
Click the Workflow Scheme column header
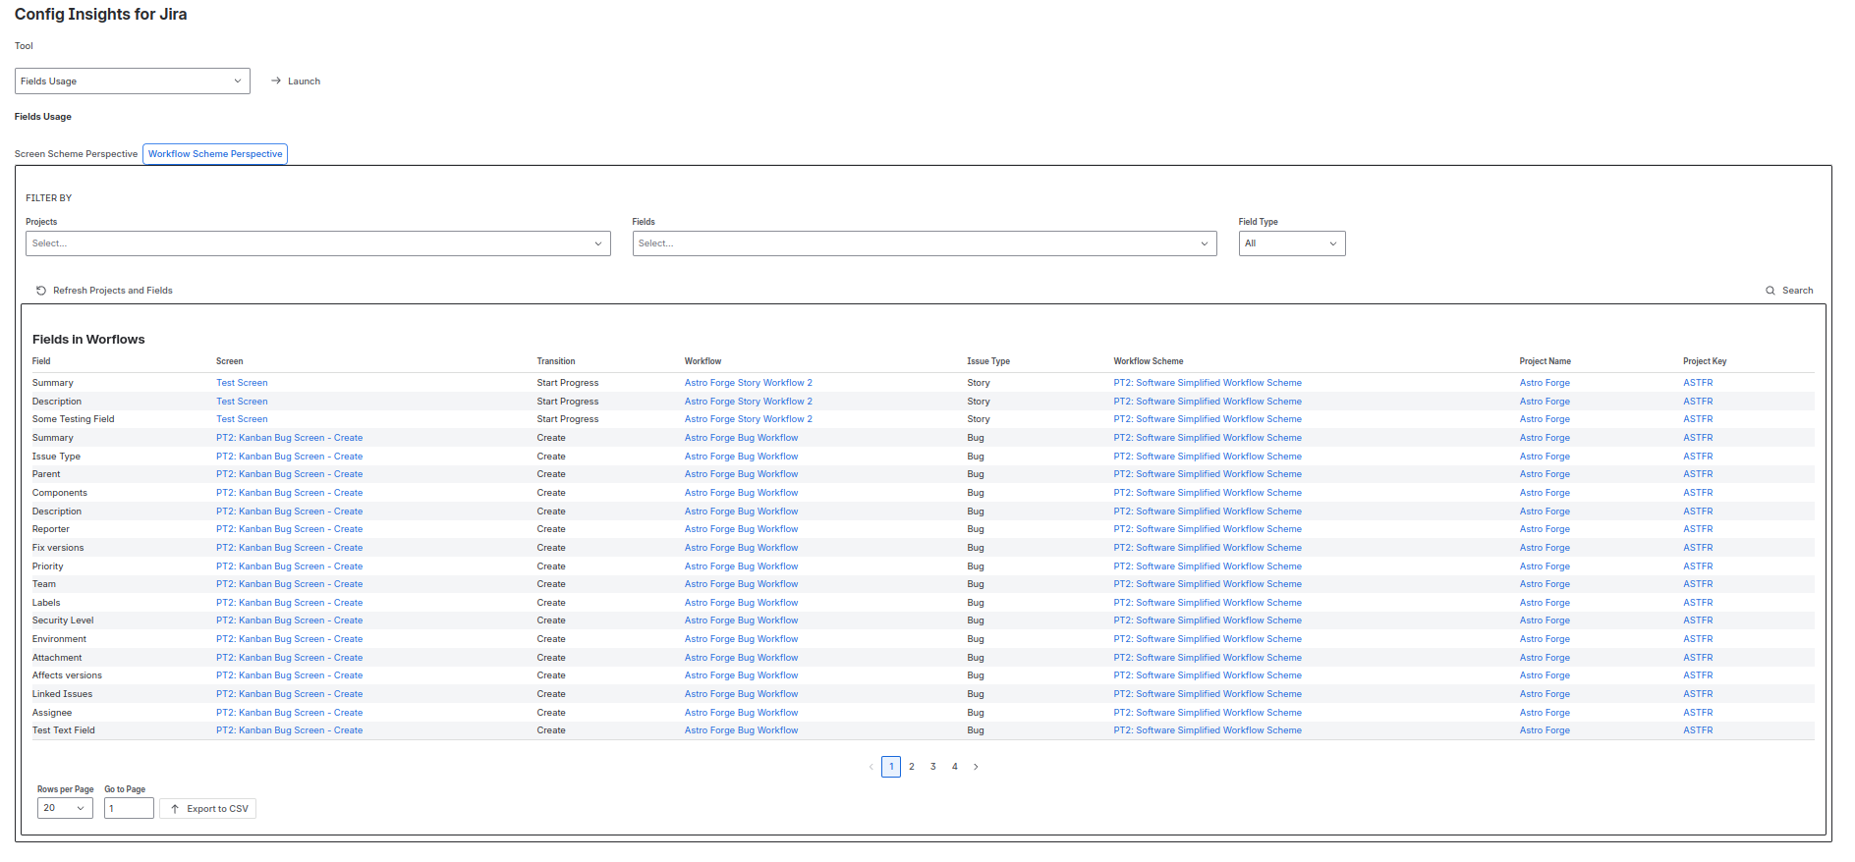point(1149,361)
